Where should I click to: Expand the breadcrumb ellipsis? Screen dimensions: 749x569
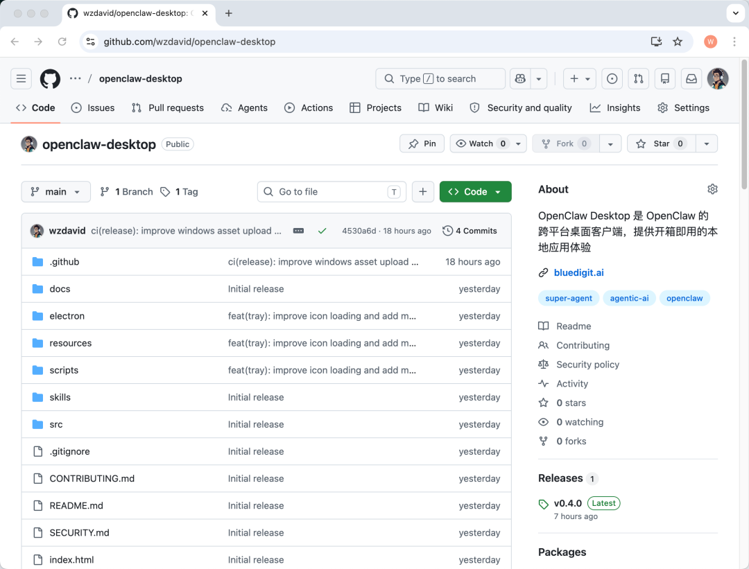tap(75, 79)
